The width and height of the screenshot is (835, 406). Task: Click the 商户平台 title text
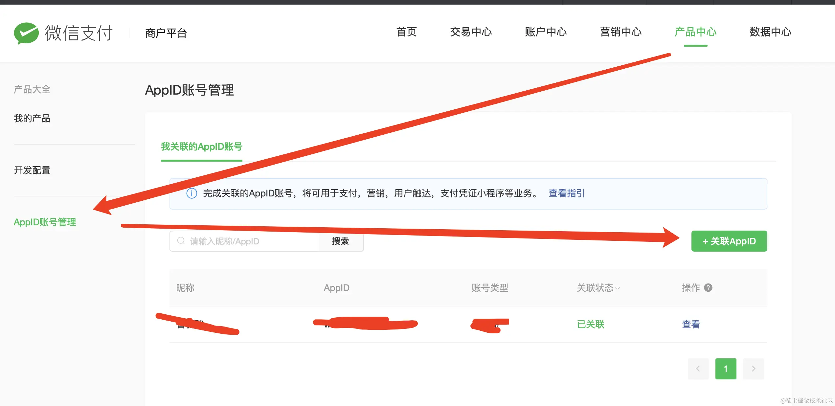pos(166,33)
